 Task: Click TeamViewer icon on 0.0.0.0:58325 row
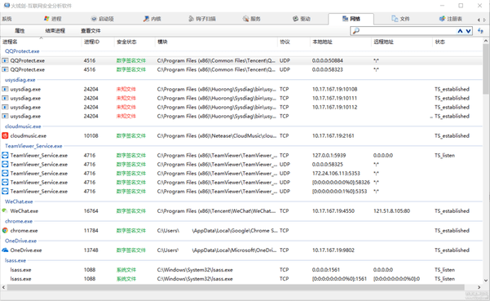coord(5,165)
